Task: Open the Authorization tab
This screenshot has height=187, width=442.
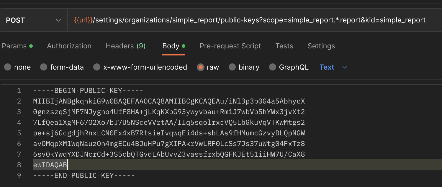Action: click(69, 46)
